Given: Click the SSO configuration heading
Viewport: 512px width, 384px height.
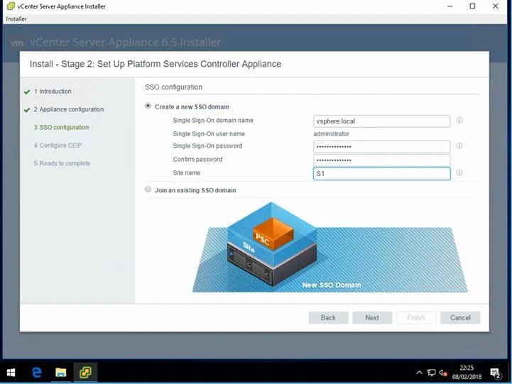Looking at the screenshot, I should point(174,87).
